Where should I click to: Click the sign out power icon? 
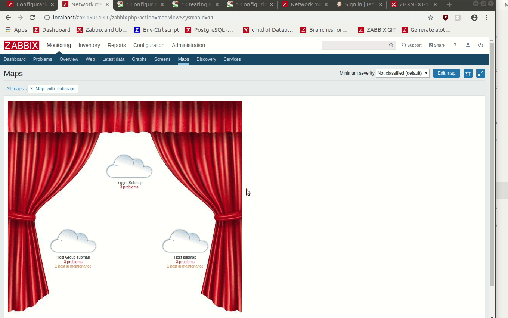pos(481,45)
